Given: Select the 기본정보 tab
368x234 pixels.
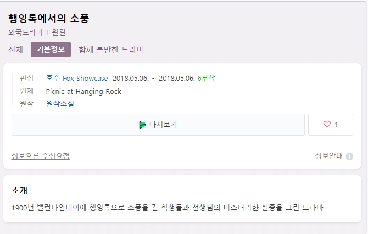Looking at the screenshot, I should 51,49.
